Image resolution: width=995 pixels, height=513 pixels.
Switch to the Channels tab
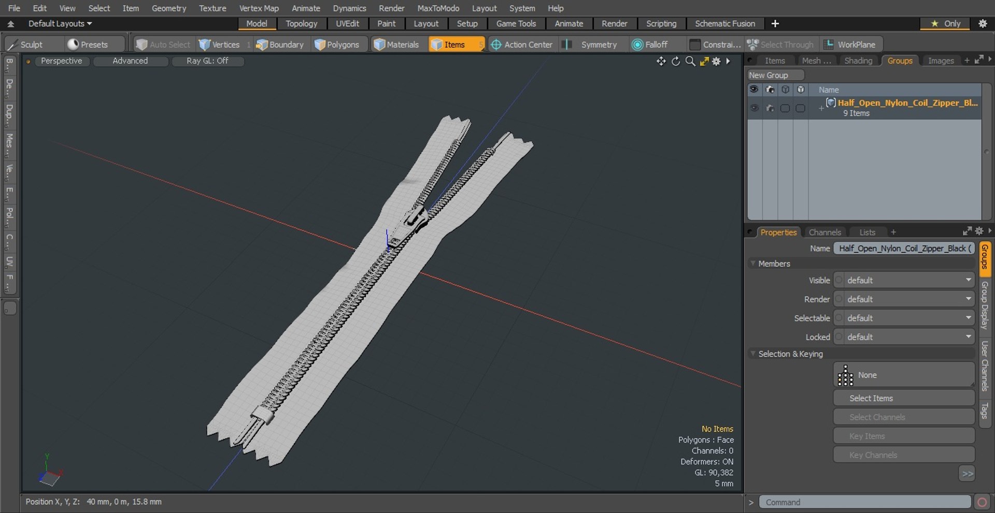pos(825,232)
